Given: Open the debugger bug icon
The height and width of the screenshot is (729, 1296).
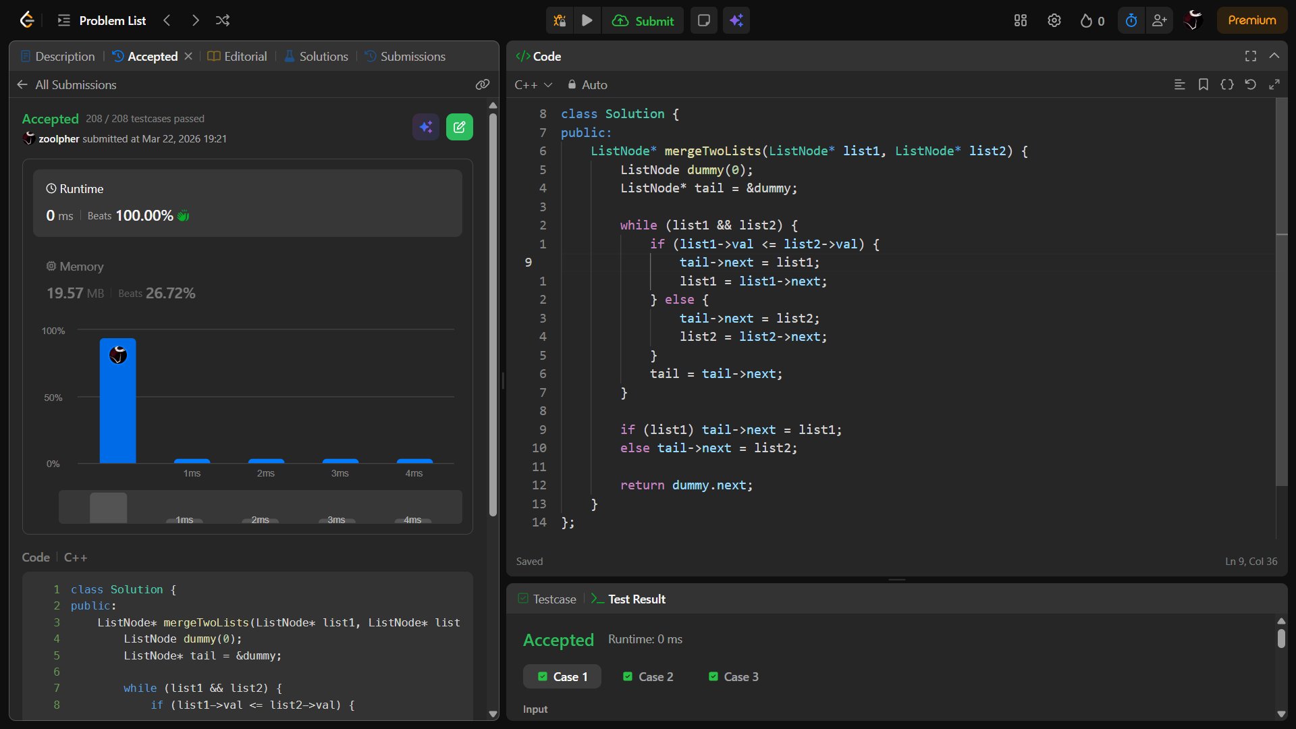Looking at the screenshot, I should coord(560,20).
